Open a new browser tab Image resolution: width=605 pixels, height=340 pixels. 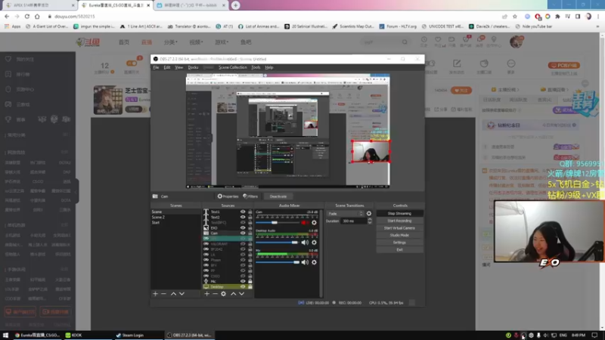(x=235, y=5)
